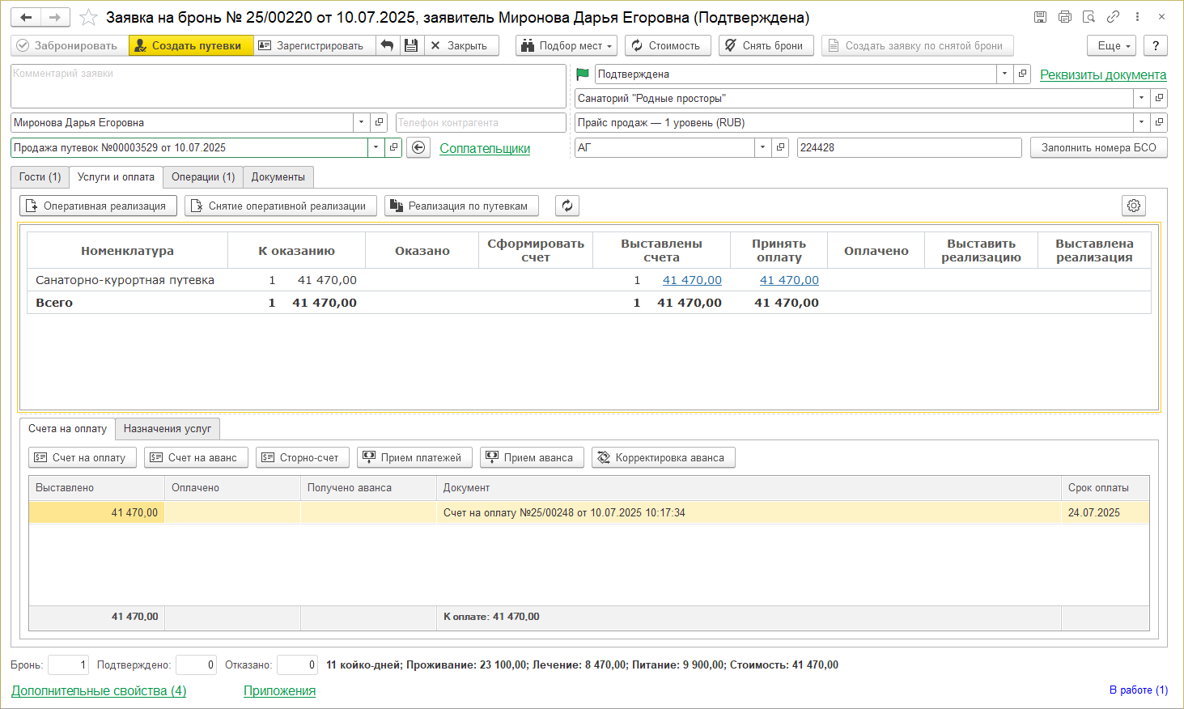
Task: Select the Счет на оплату №25/00248 row
Action: click(564, 513)
